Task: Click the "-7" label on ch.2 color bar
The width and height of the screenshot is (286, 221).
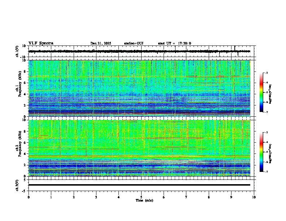Action: click(266, 172)
